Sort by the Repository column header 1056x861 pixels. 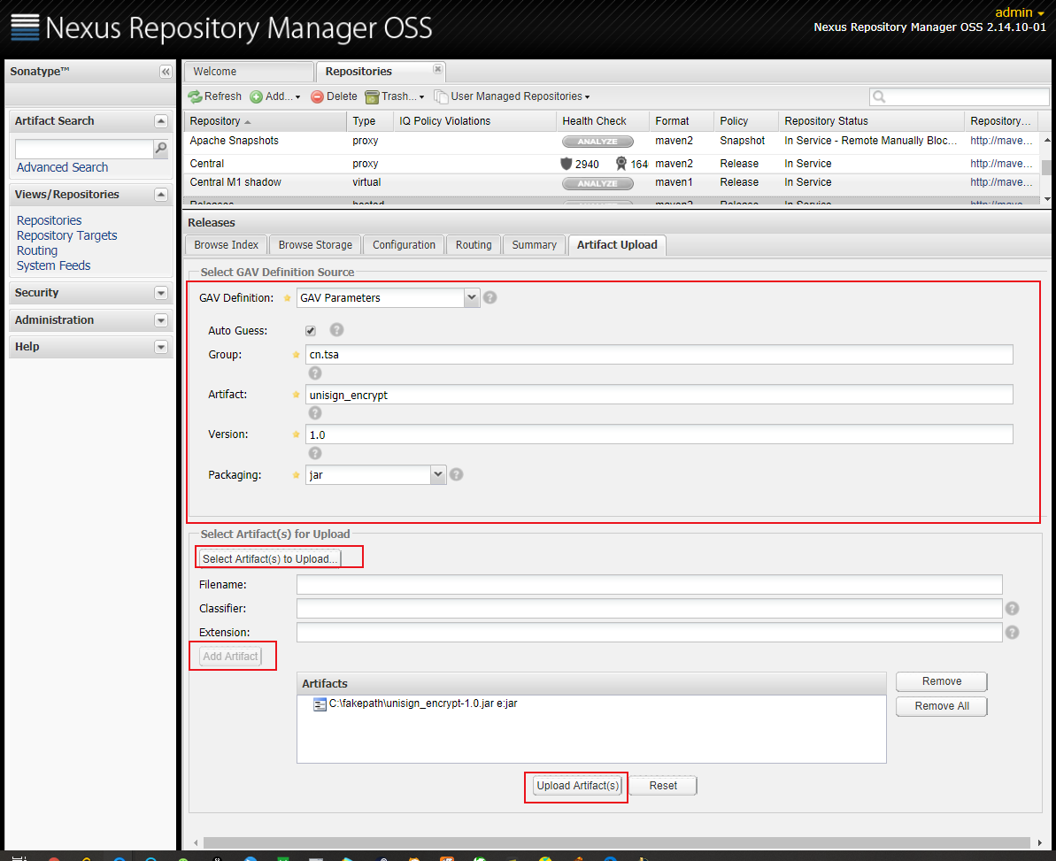tap(265, 121)
